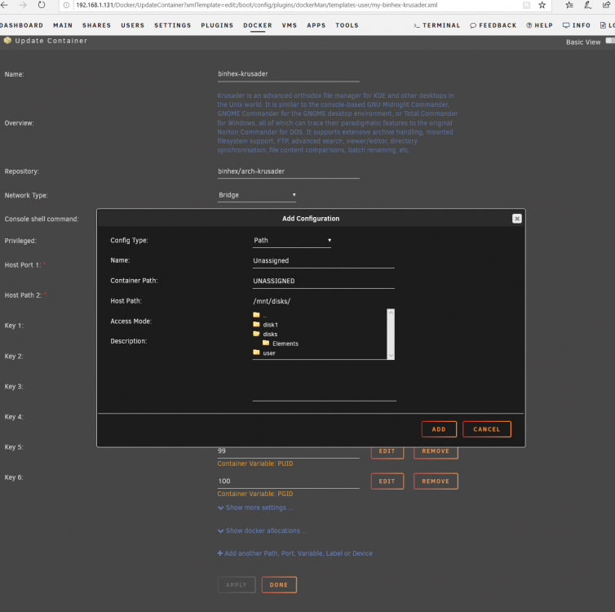Viewport: 615px width, 612px height.
Task: Click Add another Path, Port, Variable link
Action: click(295, 553)
